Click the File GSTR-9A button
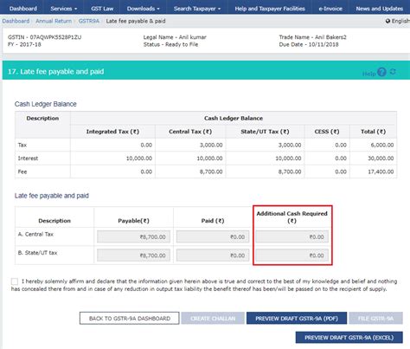This screenshot has height=349, width=410. (375, 318)
